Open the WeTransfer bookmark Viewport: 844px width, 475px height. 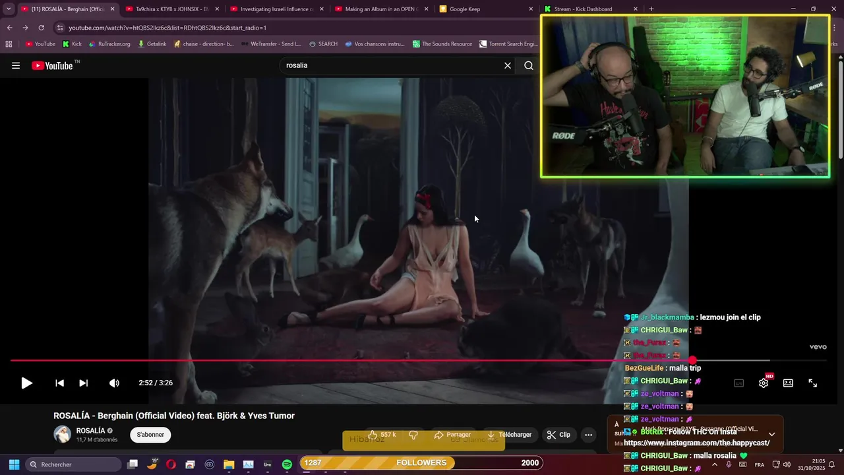pos(272,44)
